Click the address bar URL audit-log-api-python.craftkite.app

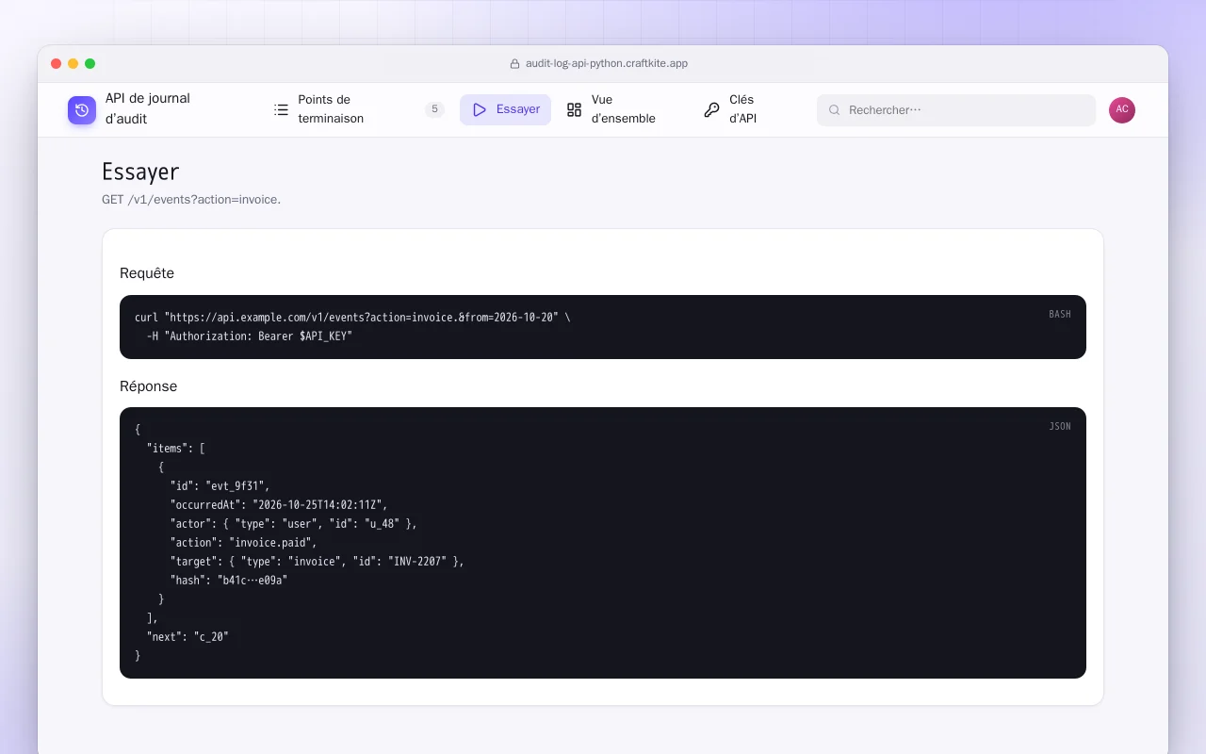607,64
